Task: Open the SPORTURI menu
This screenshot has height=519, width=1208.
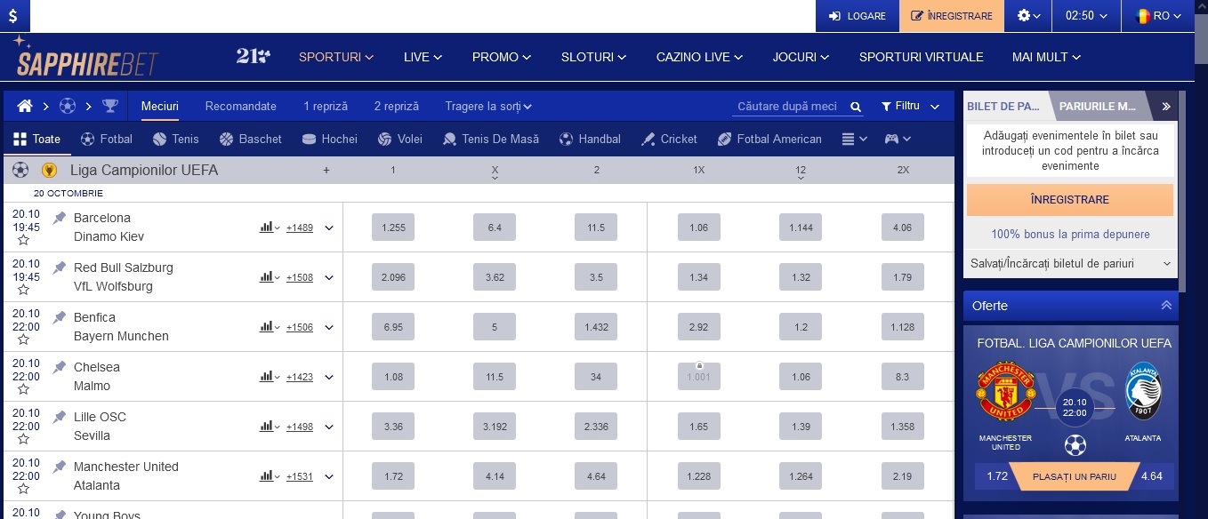Action: point(336,57)
